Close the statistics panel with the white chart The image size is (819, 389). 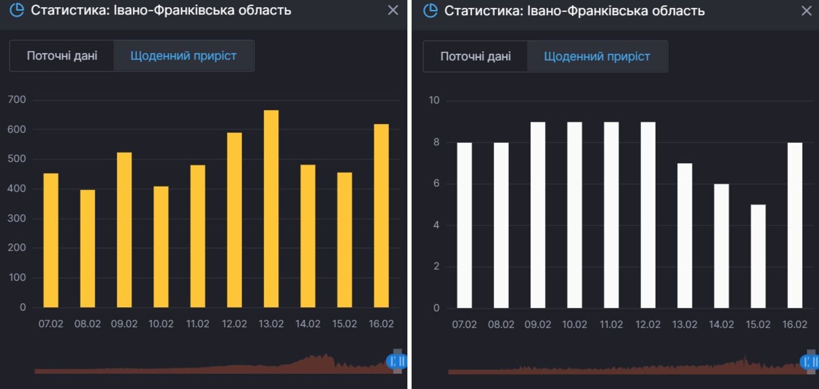pyautogui.click(x=806, y=11)
